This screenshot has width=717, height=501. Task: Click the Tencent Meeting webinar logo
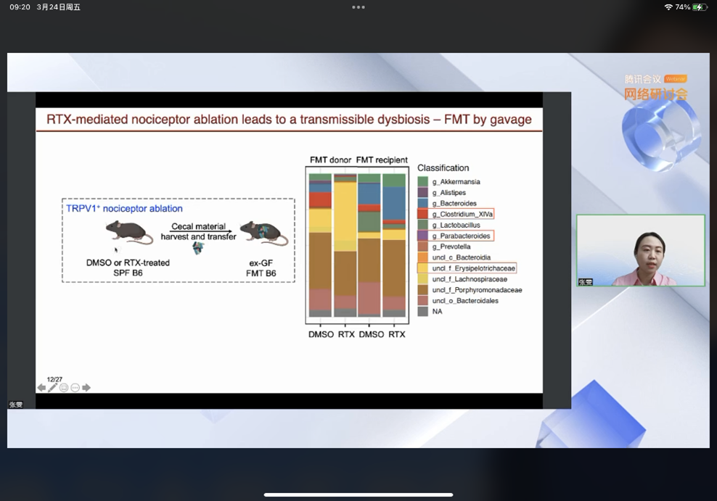click(655, 87)
